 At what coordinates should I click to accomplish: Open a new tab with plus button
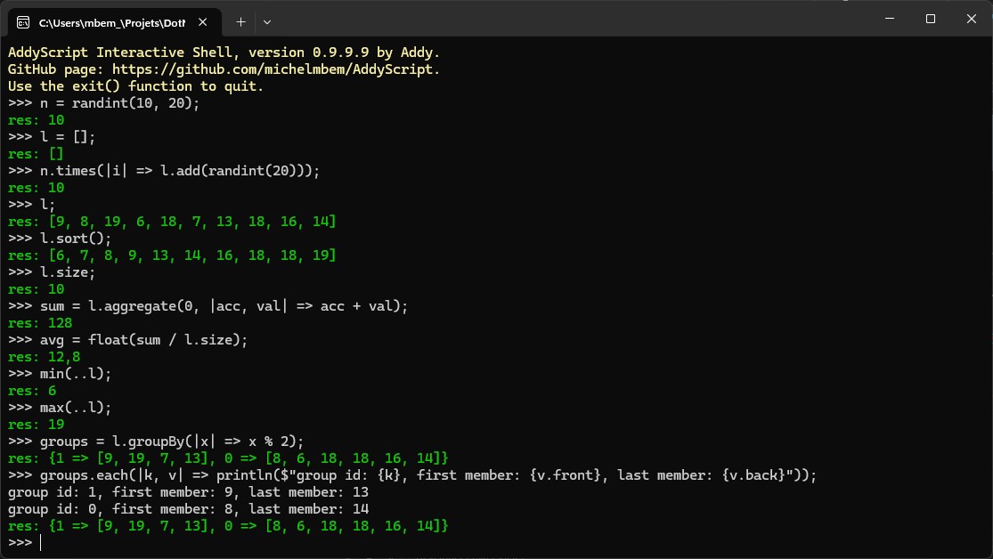coord(240,21)
